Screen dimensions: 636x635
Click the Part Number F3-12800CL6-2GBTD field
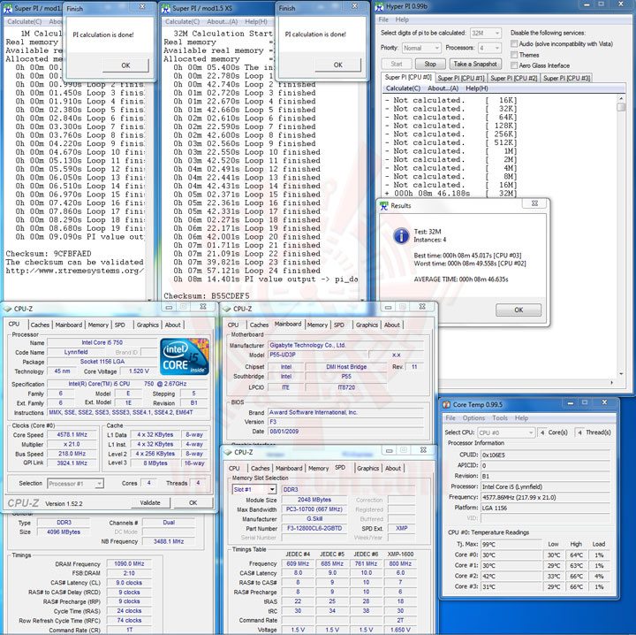click(314, 528)
